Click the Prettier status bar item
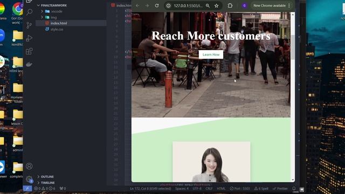Image resolution: width=345 pixels, height=194 pixels. pos(280,189)
